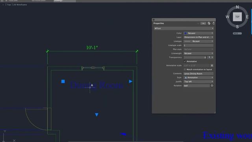Click the pill toggle in Properties header
Screen dimensions: 252x142
(x=203, y=24)
